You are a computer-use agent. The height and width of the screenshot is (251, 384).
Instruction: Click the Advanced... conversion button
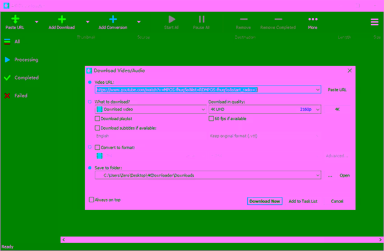[337, 156]
